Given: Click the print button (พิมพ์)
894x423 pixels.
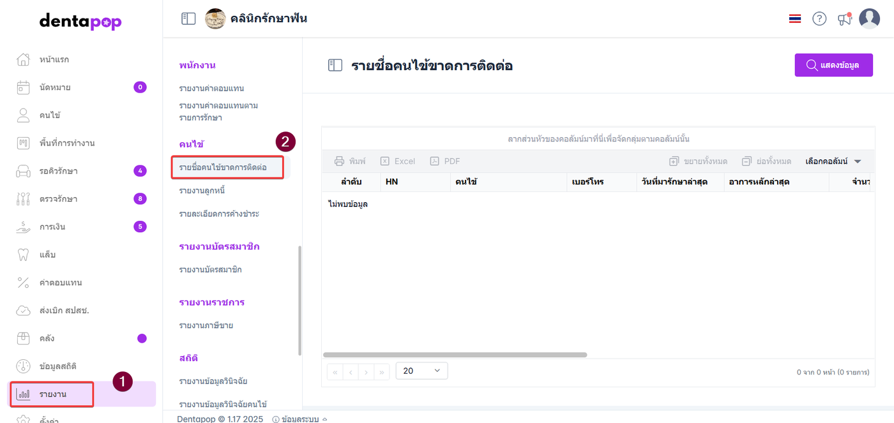Looking at the screenshot, I should click(x=351, y=161).
